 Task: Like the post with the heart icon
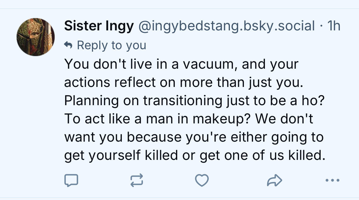202,181
